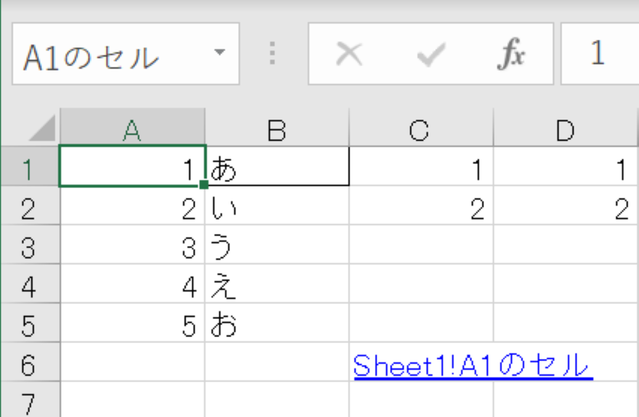Viewport: 639px width, 417px height.
Task: Open the Name Box dropdown arrow
Action: click(221, 53)
